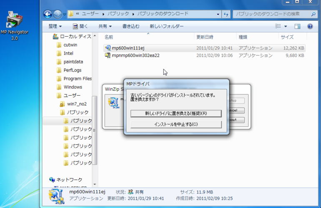Click インストールを中止する(C) button
Viewport: 321px width, 208px height.
pos(176,124)
